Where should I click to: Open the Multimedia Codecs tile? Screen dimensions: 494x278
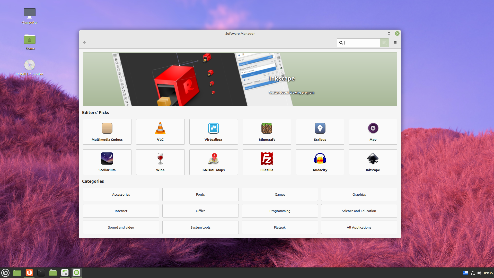click(107, 132)
